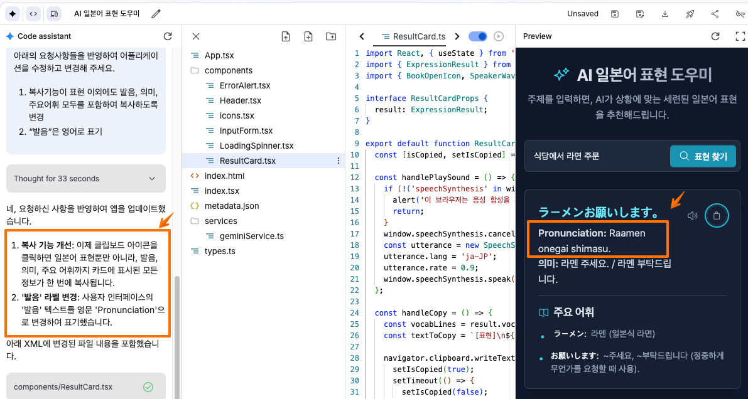Deploy the app using the rocket icon
The image size is (748, 399).
690,14
